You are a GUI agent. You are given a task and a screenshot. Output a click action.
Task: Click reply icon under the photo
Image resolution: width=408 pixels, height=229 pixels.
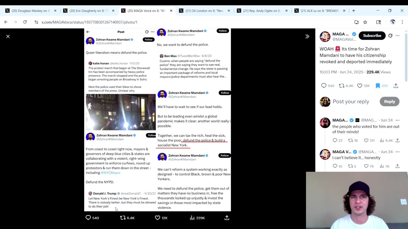coord(88,218)
